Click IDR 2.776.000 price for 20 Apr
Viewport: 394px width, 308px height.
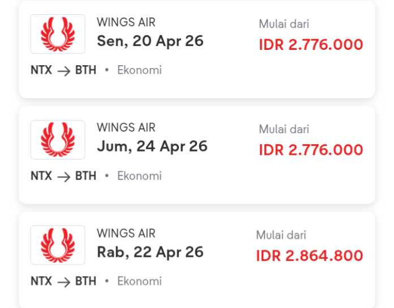tap(311, 45)
